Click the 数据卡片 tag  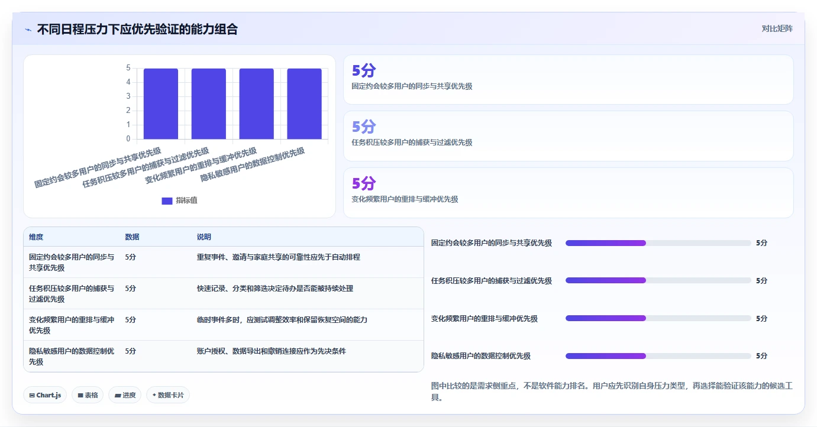168,395
